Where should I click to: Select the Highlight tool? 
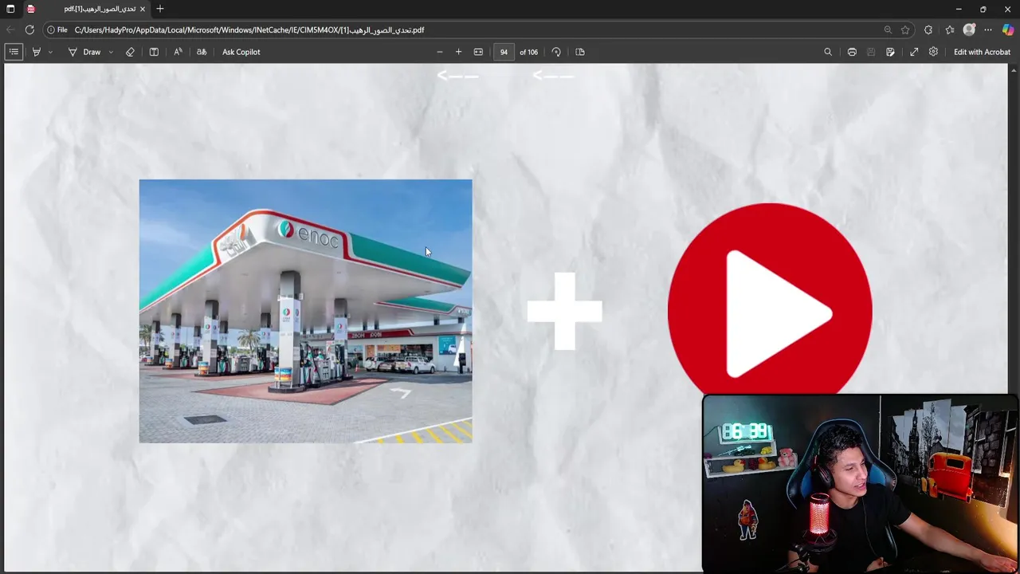click(36, 52)
